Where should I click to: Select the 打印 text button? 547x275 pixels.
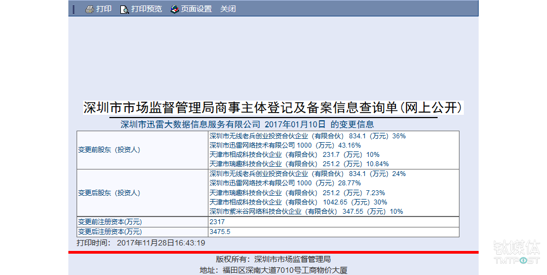104,9
